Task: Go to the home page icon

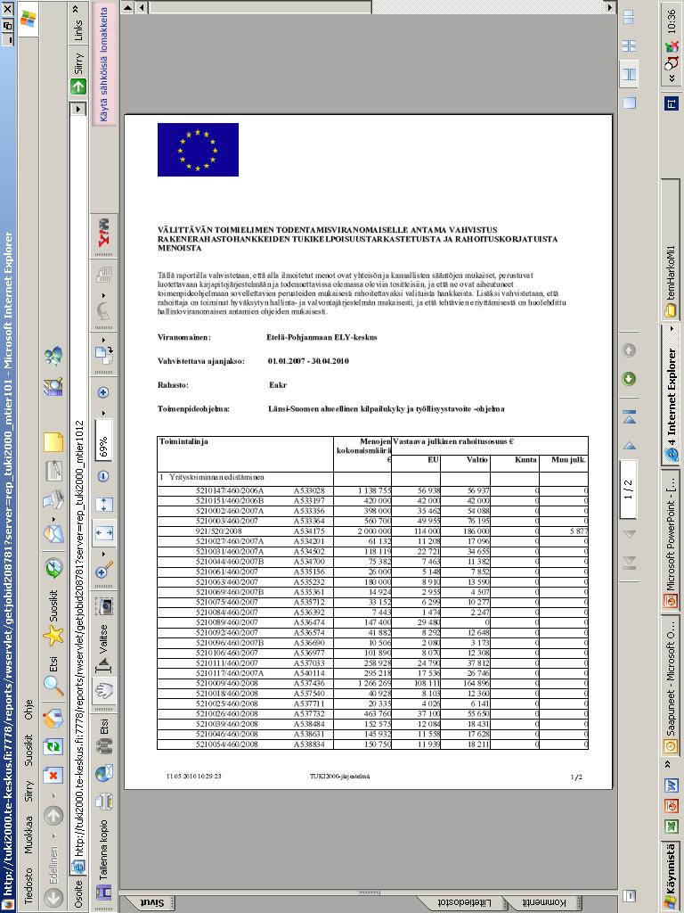Action: point(53,718)
